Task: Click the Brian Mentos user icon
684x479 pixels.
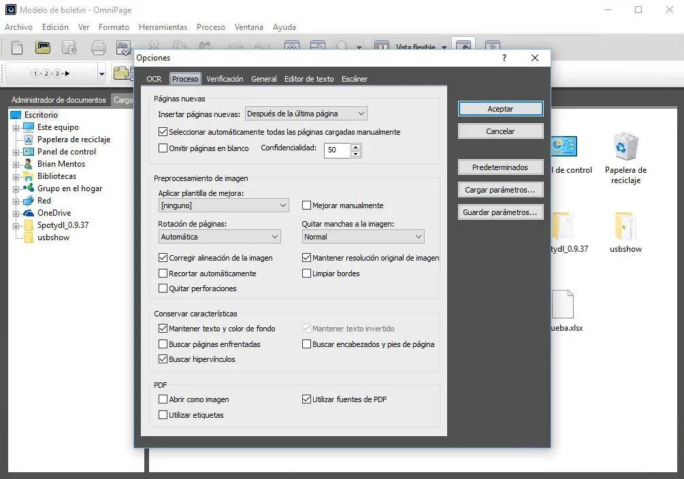Action: 29,164
